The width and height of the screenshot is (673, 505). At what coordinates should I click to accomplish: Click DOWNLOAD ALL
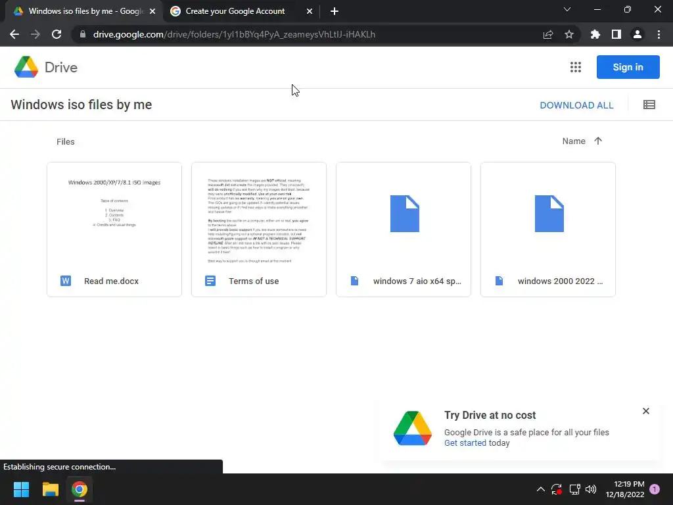(576, 105)
